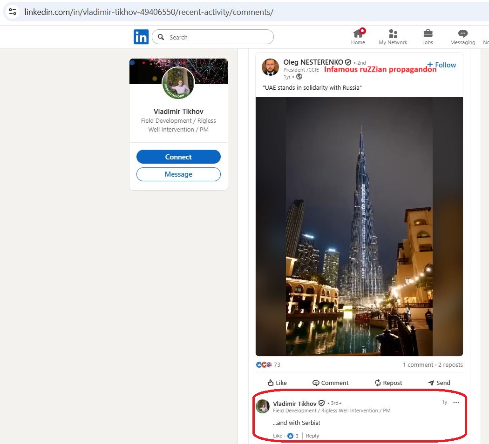Open the Home feed icon
The width and height of the screenshot is (489, 444).
pos(358,34)
